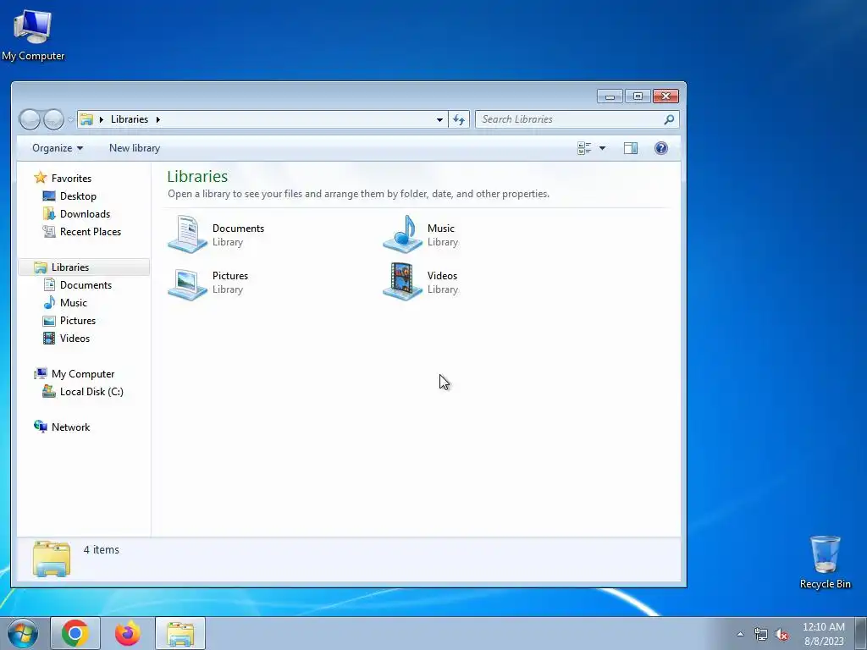Screen dimensions: 867x650
Task: Expand the root arrow before Libraries breadcrumb
Action: click(x=102, y=119)
